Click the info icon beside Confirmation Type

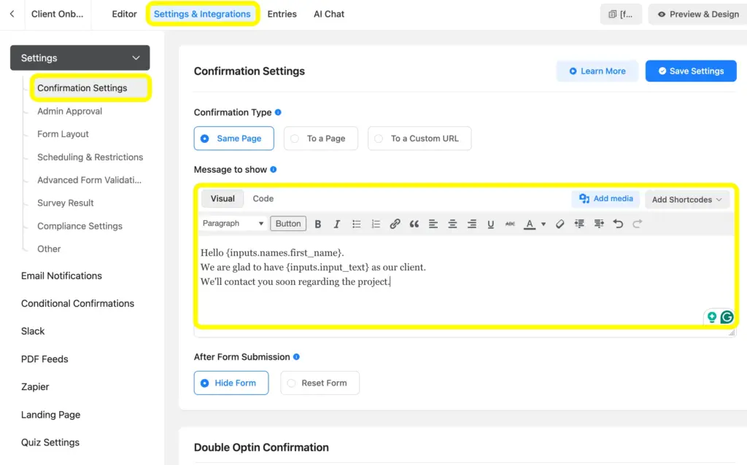coord(278,112)
